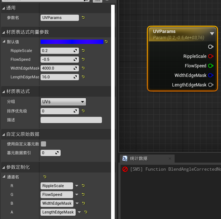Viewport: 221px width, 219px height.
Task: Open the blue 默认值 color swatch
Action: click(72, 42)
